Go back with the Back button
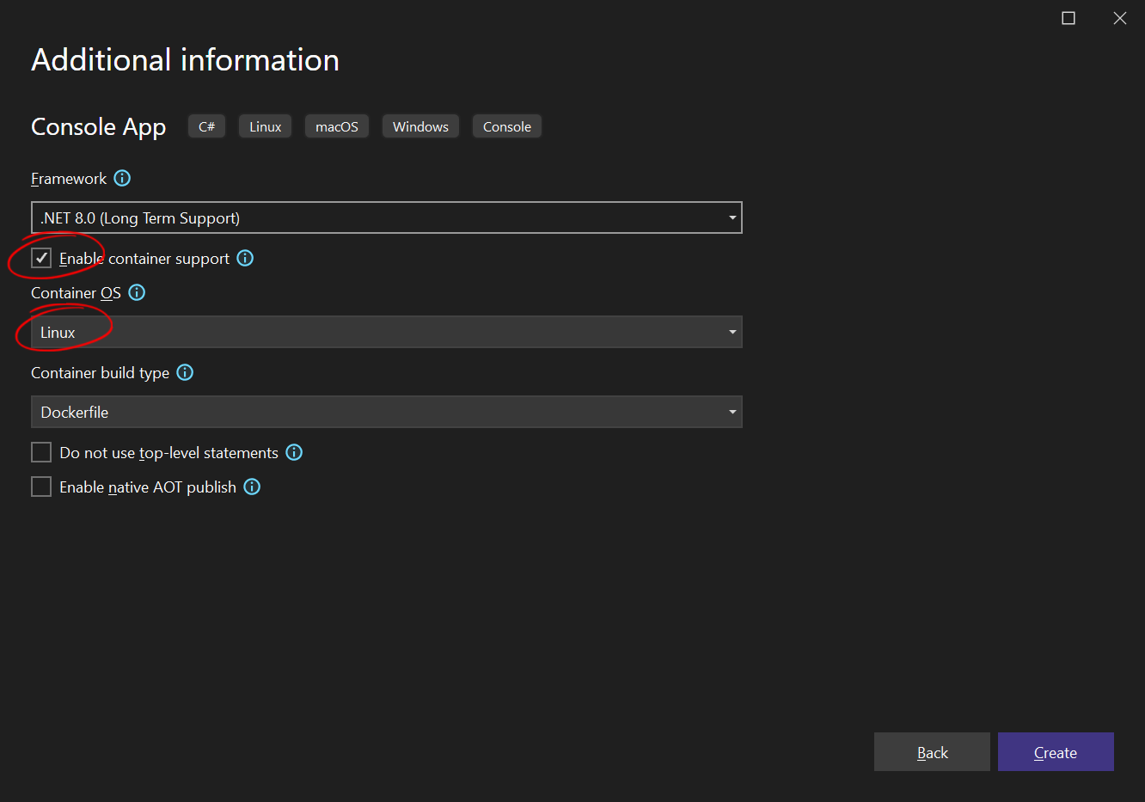Screen dimensions: 1145x802 click(932, 752)
